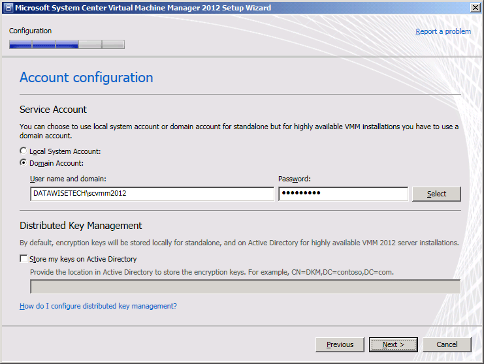This screenshot has width=484, height=364.
Task: Click the Configuration progress bar
Action: [67, 44]
